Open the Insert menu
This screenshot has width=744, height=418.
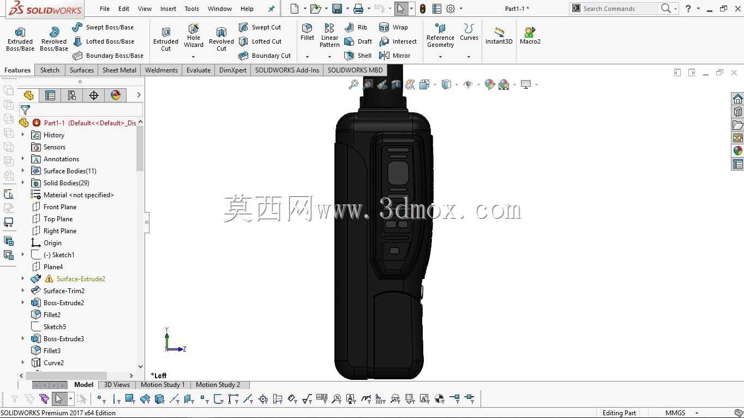(168, 9)
